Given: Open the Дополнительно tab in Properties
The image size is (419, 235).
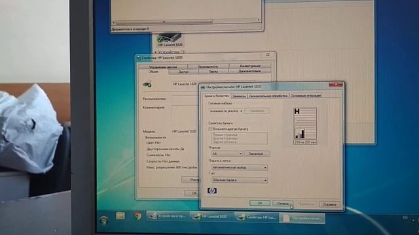Looking at the screenshot, I should pos(249,71).
